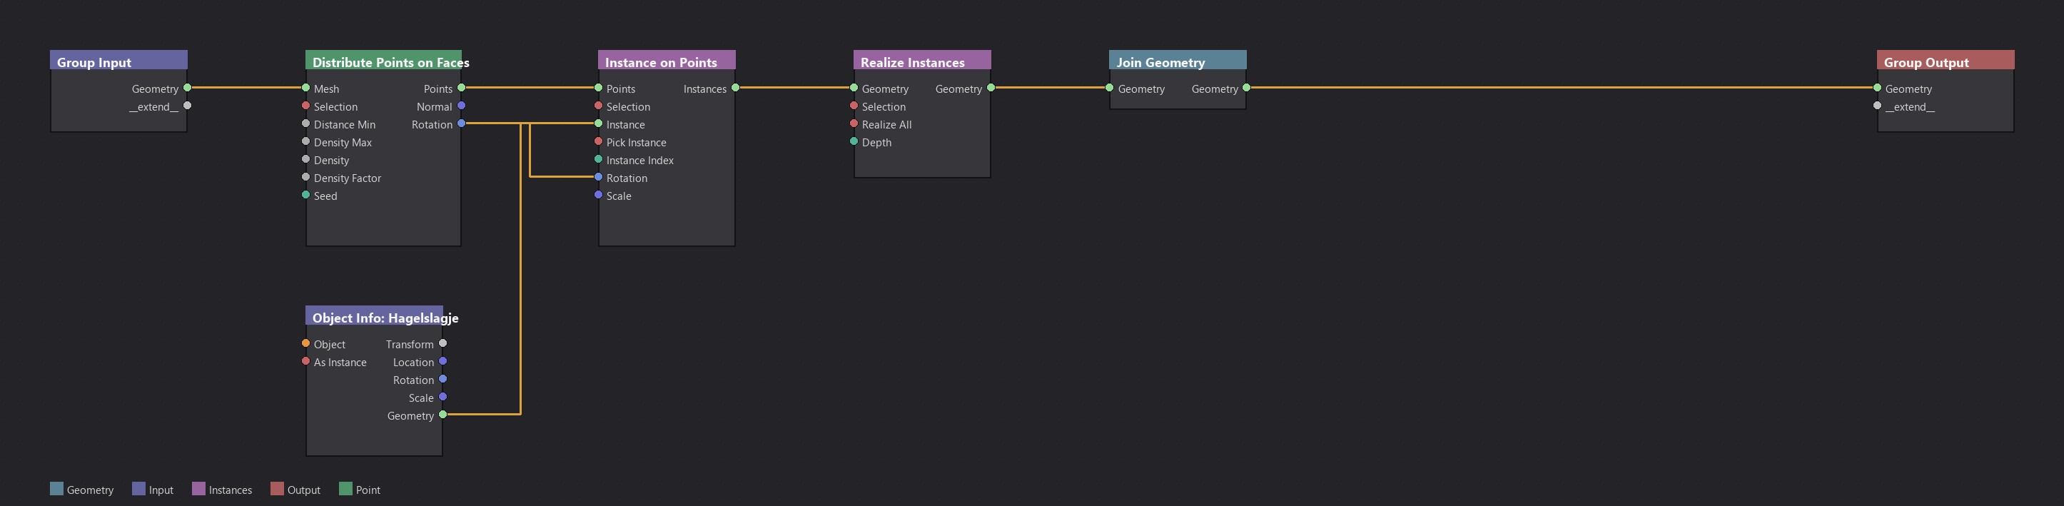This screenshot has height=506, width=2064.
Task: Click the 'Selection' label on Distribute Points on Faces
Action: pos(335,107)
